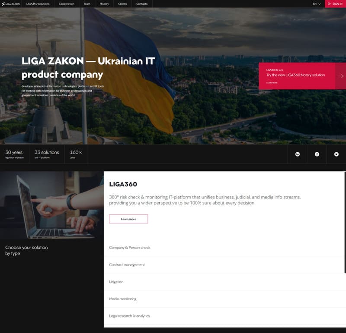
Task: Click the arrow on the Notary banner
Action: coord(340,76)
